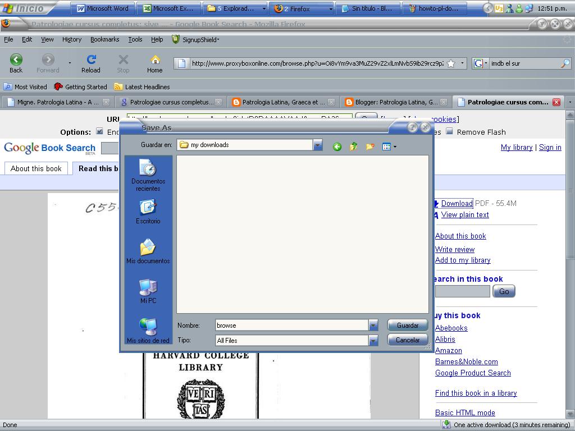Open Mi PC in Save As sidebar
Viewport: 575px width, 431px height.
tap(148, 291)
